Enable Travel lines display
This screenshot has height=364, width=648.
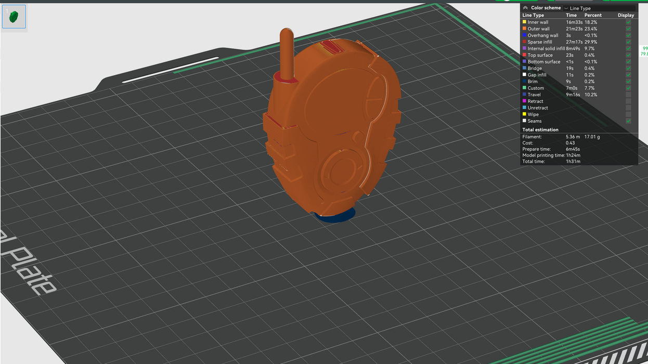point(628,95)
